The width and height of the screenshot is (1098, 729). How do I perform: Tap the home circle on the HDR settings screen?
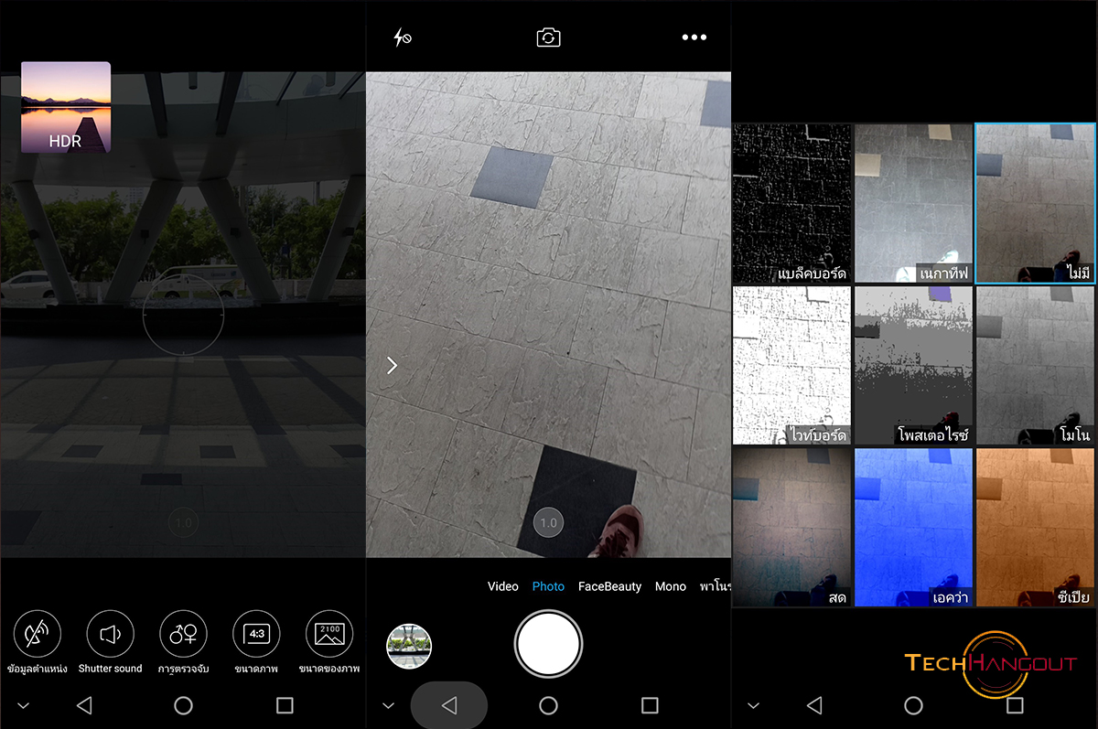183,705
